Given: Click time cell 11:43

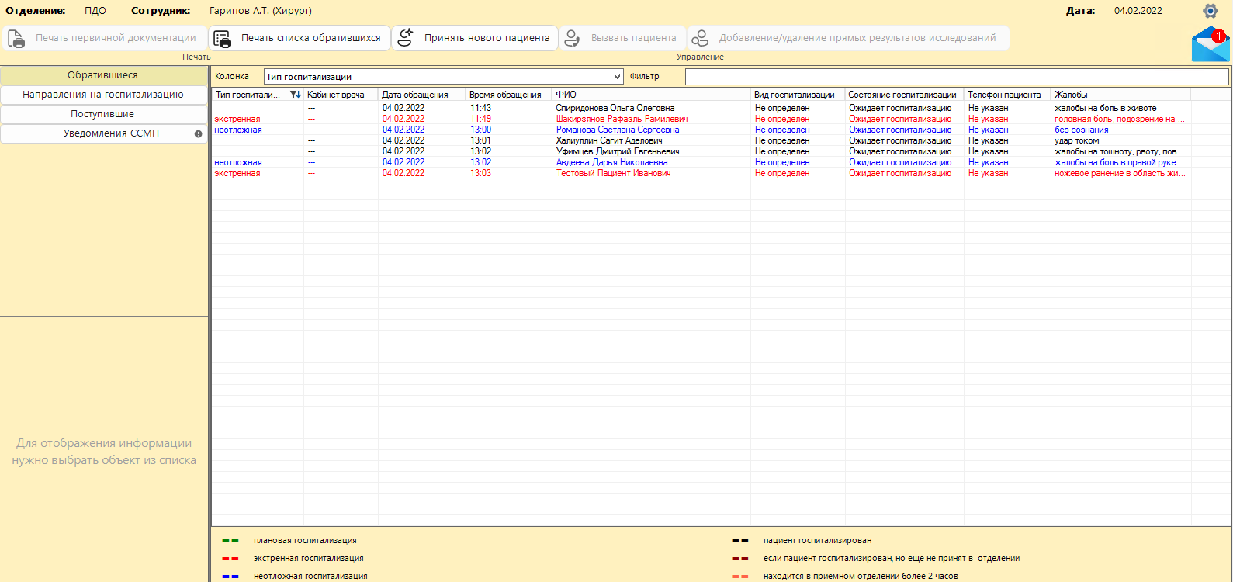Looking at the screenshot, I should [480, 108].
